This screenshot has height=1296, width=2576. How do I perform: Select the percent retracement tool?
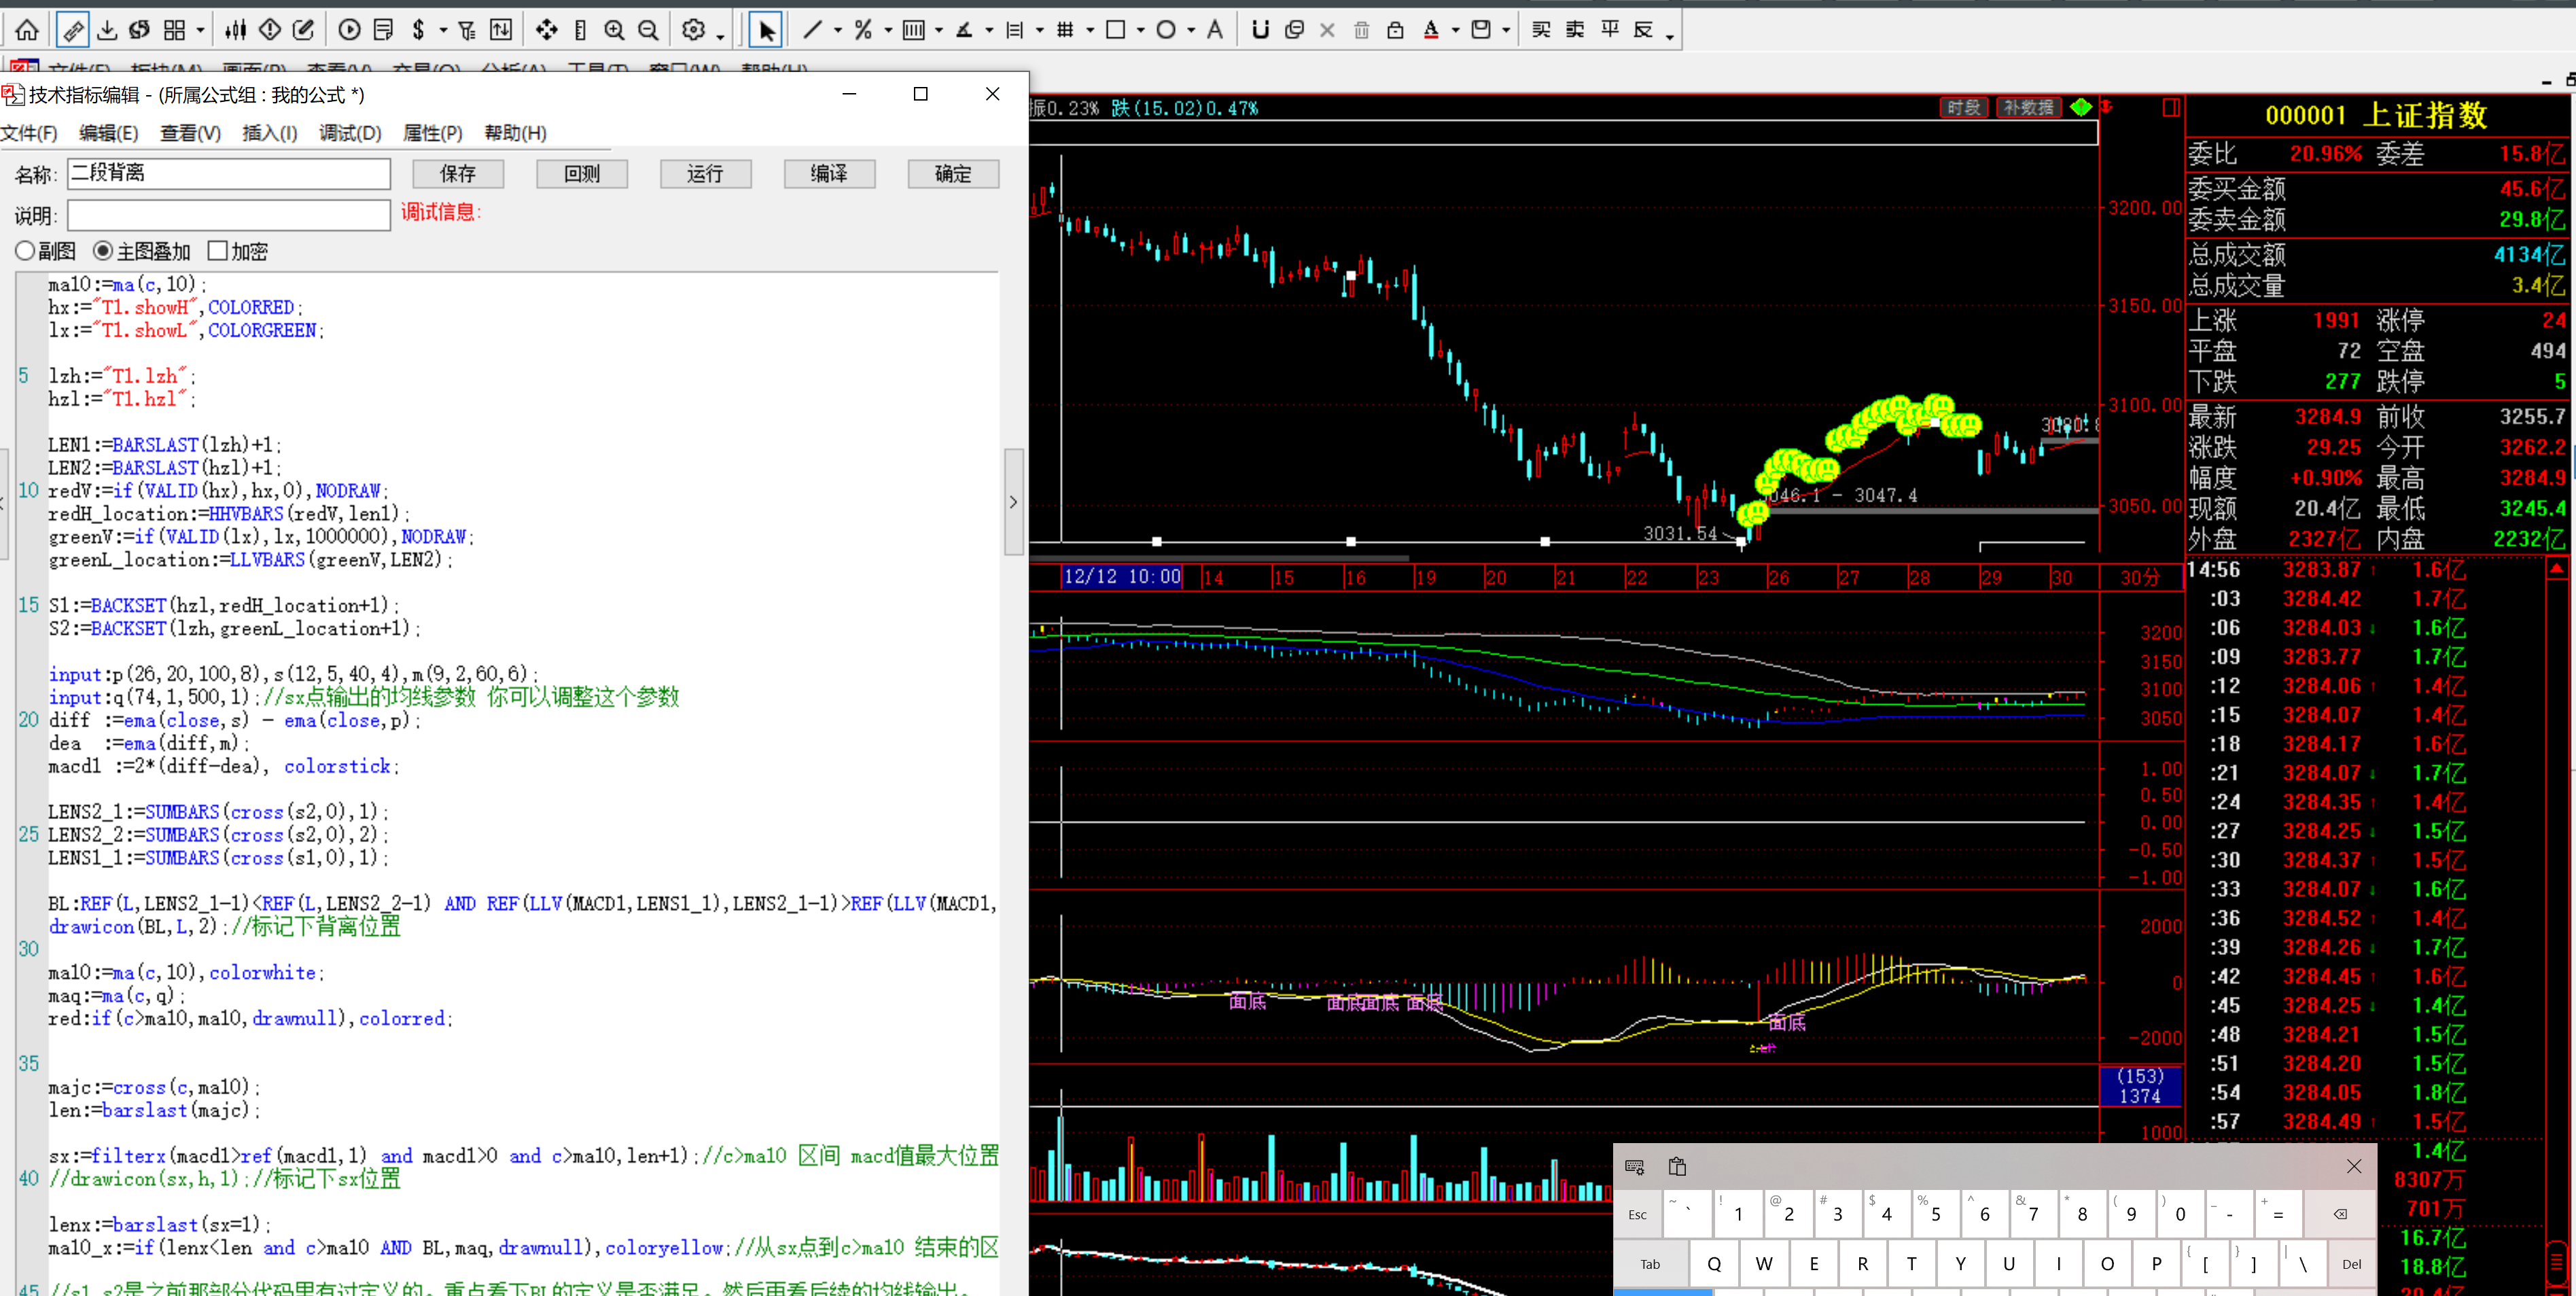863,30
